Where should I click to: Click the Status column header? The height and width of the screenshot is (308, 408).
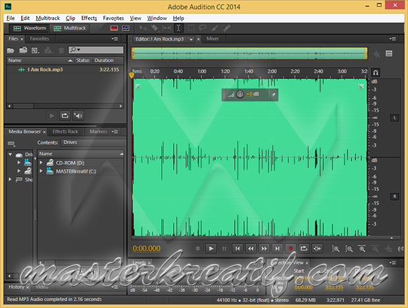click(x=83, y=61)
